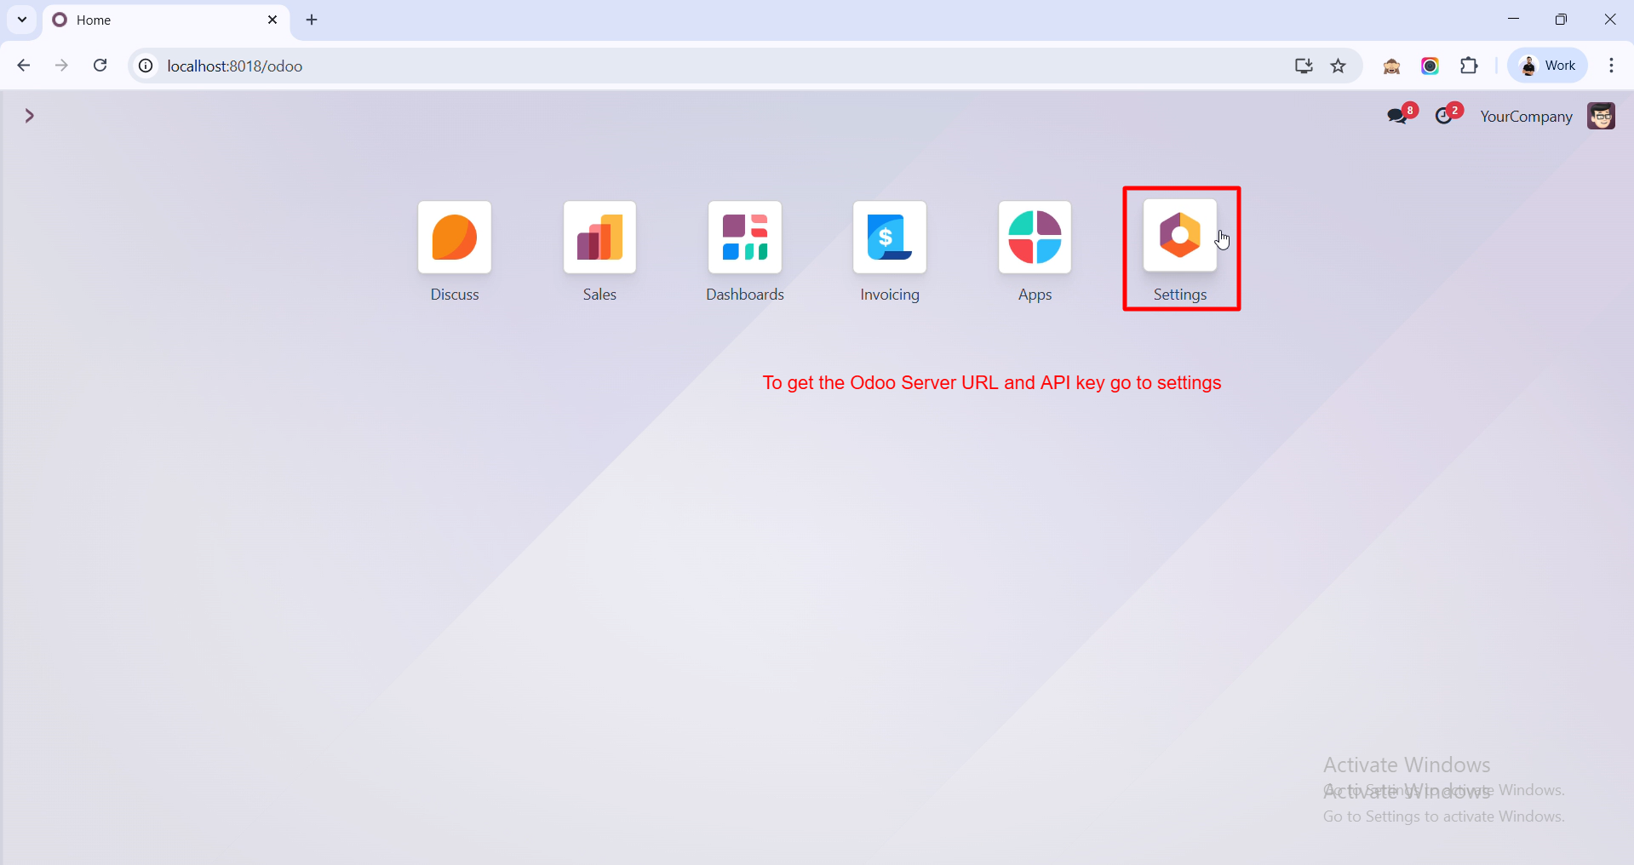Click the Settings label
Screen dimensions: 1634x865
[x=1180, y=295]
